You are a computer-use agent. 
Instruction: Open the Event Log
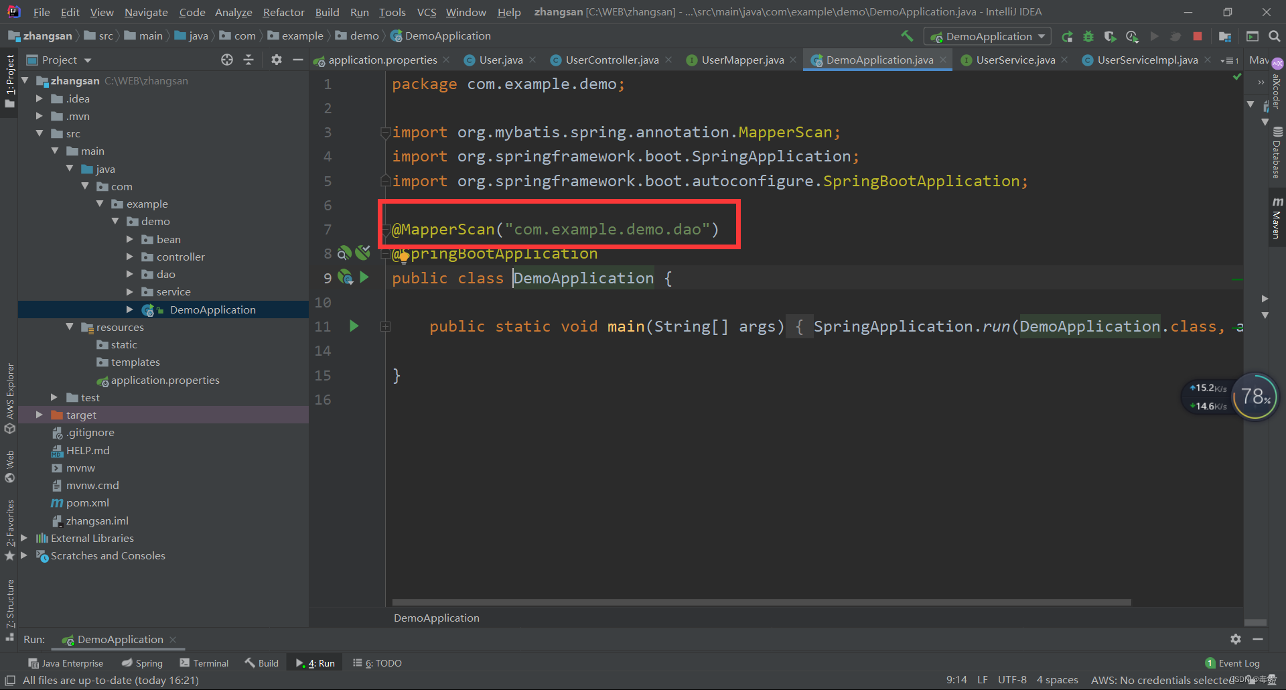(x=1232, y=663)
